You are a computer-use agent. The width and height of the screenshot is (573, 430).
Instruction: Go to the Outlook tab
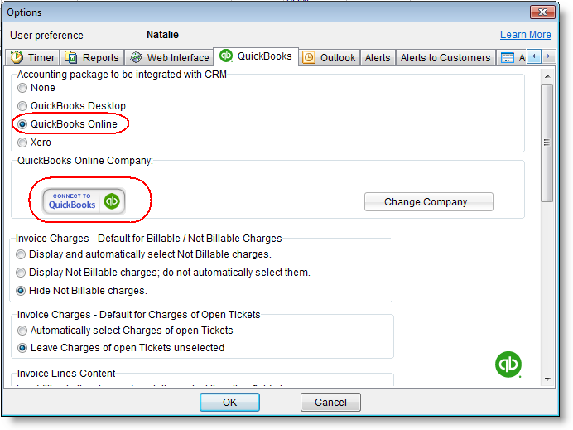pos(329,58)
